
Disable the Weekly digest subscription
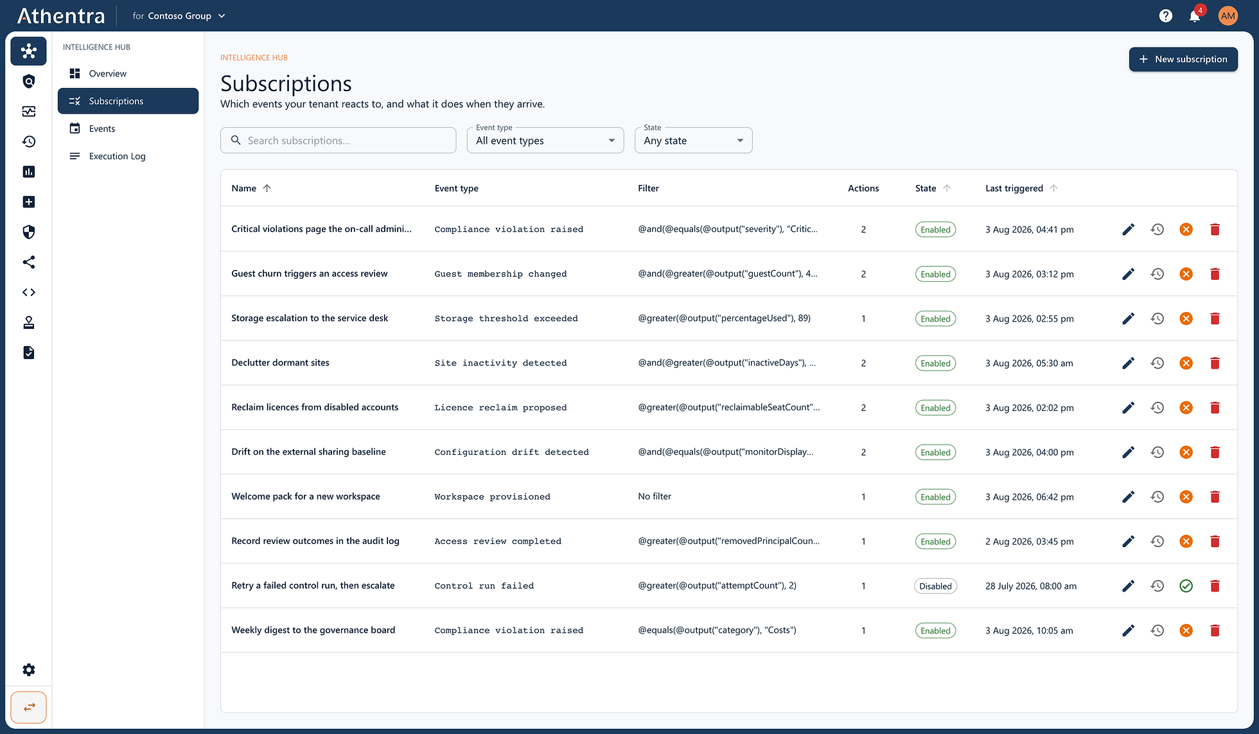click(1186, 631)
